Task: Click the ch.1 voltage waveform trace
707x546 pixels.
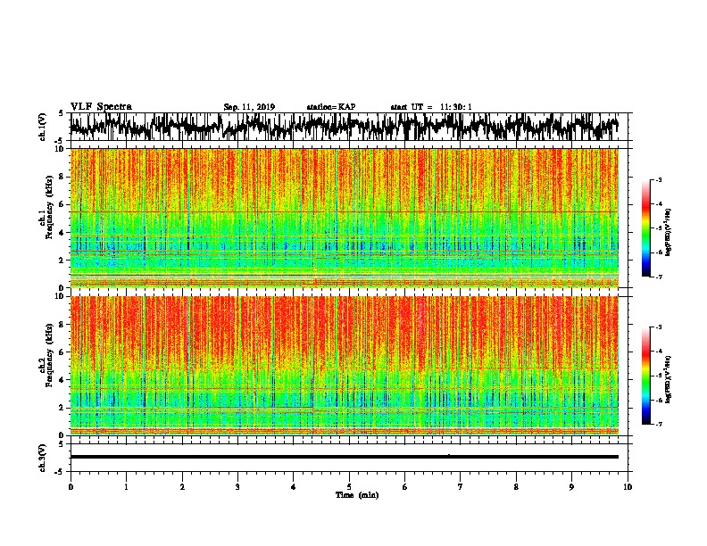Action: (x=344, y=127)
